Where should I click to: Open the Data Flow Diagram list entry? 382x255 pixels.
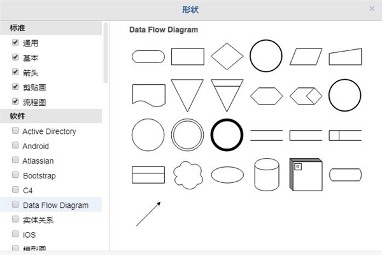[x=55, y=205]
